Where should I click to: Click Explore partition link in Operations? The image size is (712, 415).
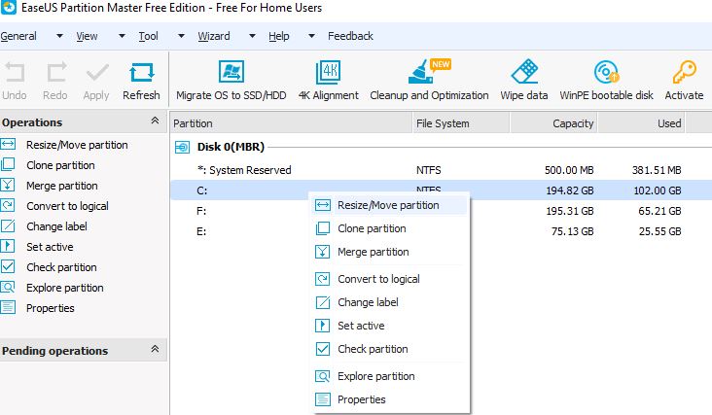coord(65,288)
